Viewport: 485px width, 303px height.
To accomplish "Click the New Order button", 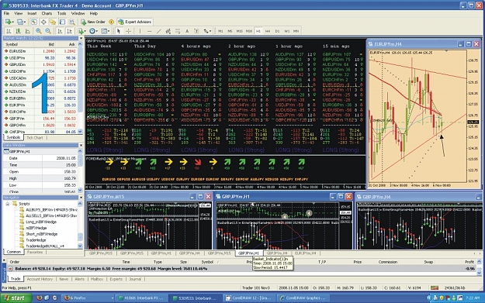I will (x=93, y=22).
